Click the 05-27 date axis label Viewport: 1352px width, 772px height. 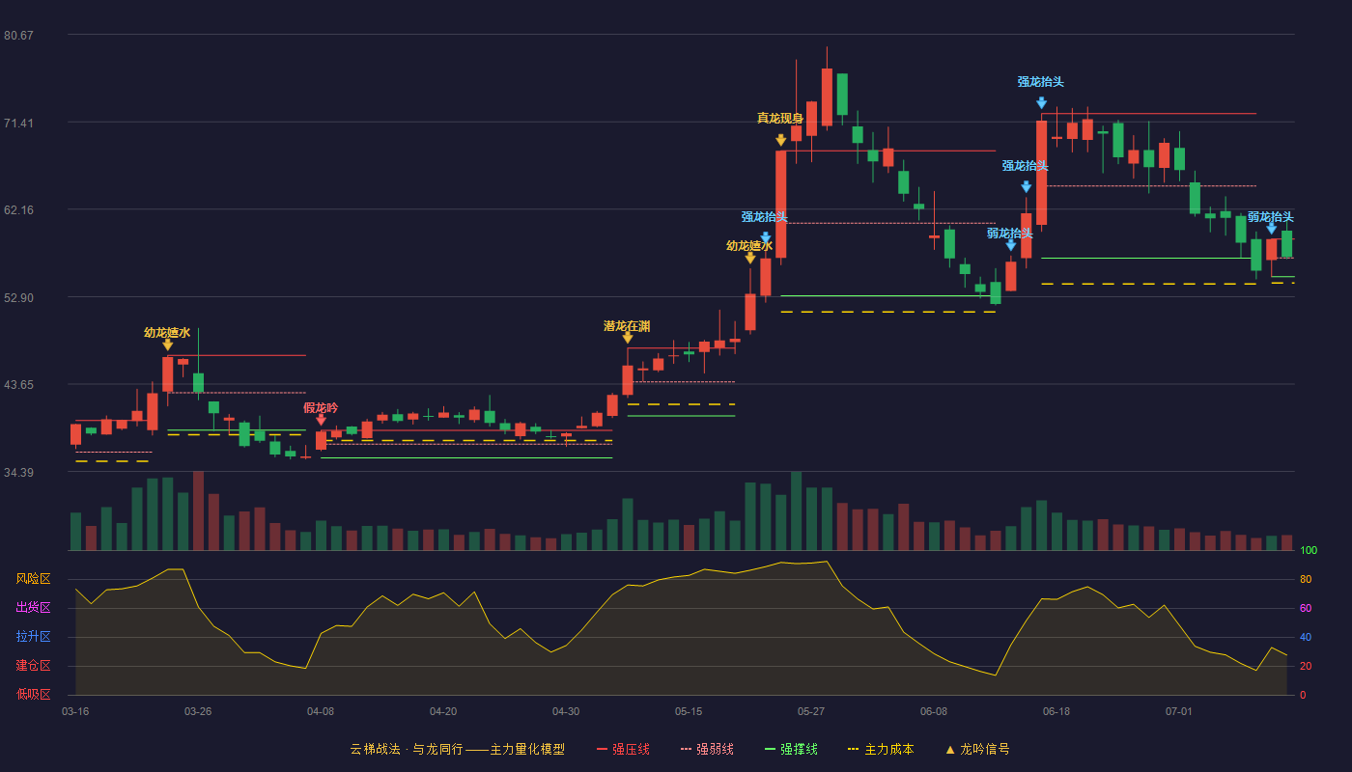[811, 711]
